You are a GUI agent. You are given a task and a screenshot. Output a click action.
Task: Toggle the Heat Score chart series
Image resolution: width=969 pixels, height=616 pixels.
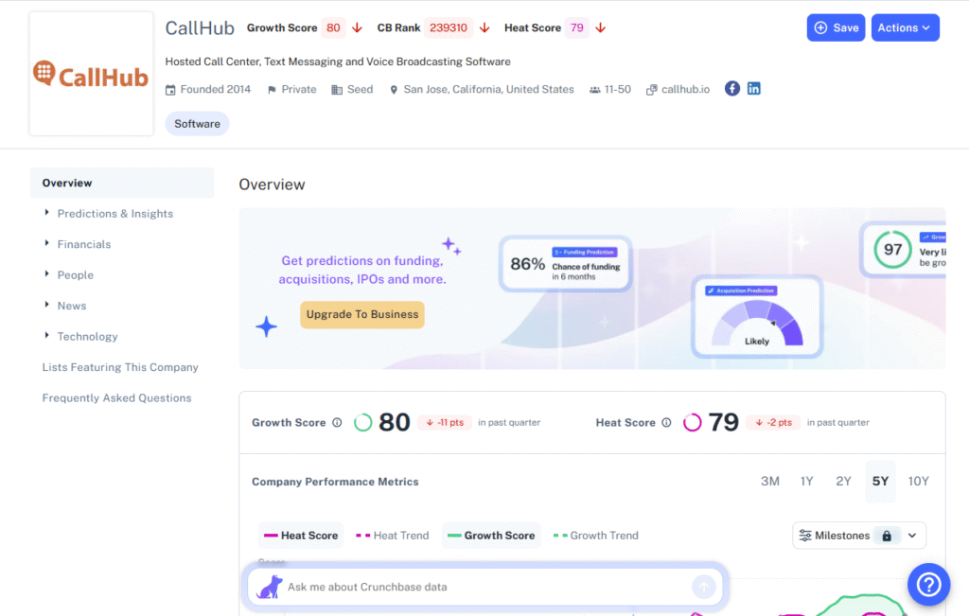pos(301,536)
